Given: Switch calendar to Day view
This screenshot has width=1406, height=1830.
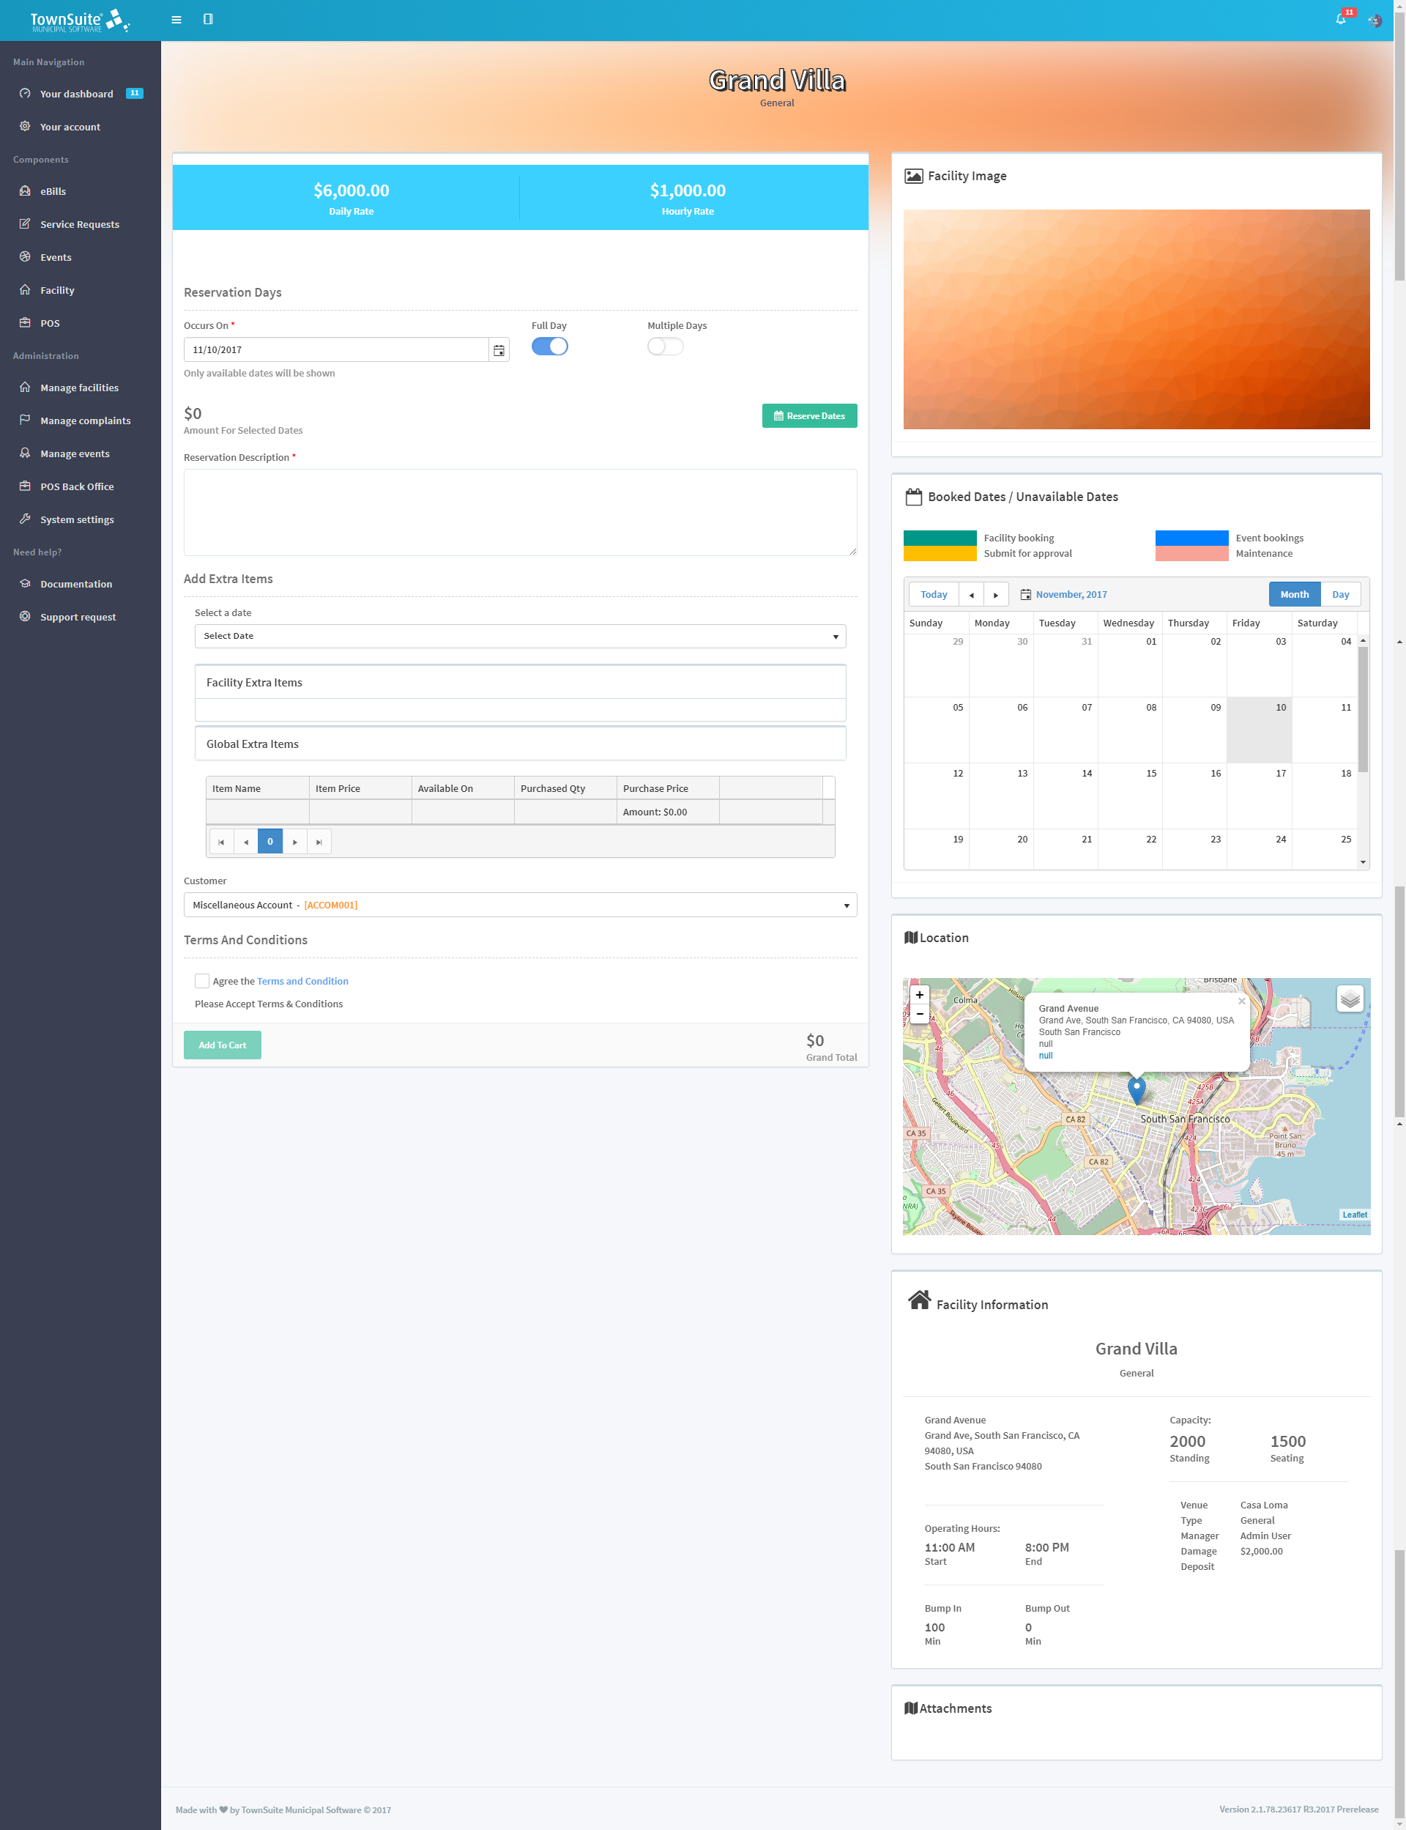Looking at the screenshot, I should 1341,593.
